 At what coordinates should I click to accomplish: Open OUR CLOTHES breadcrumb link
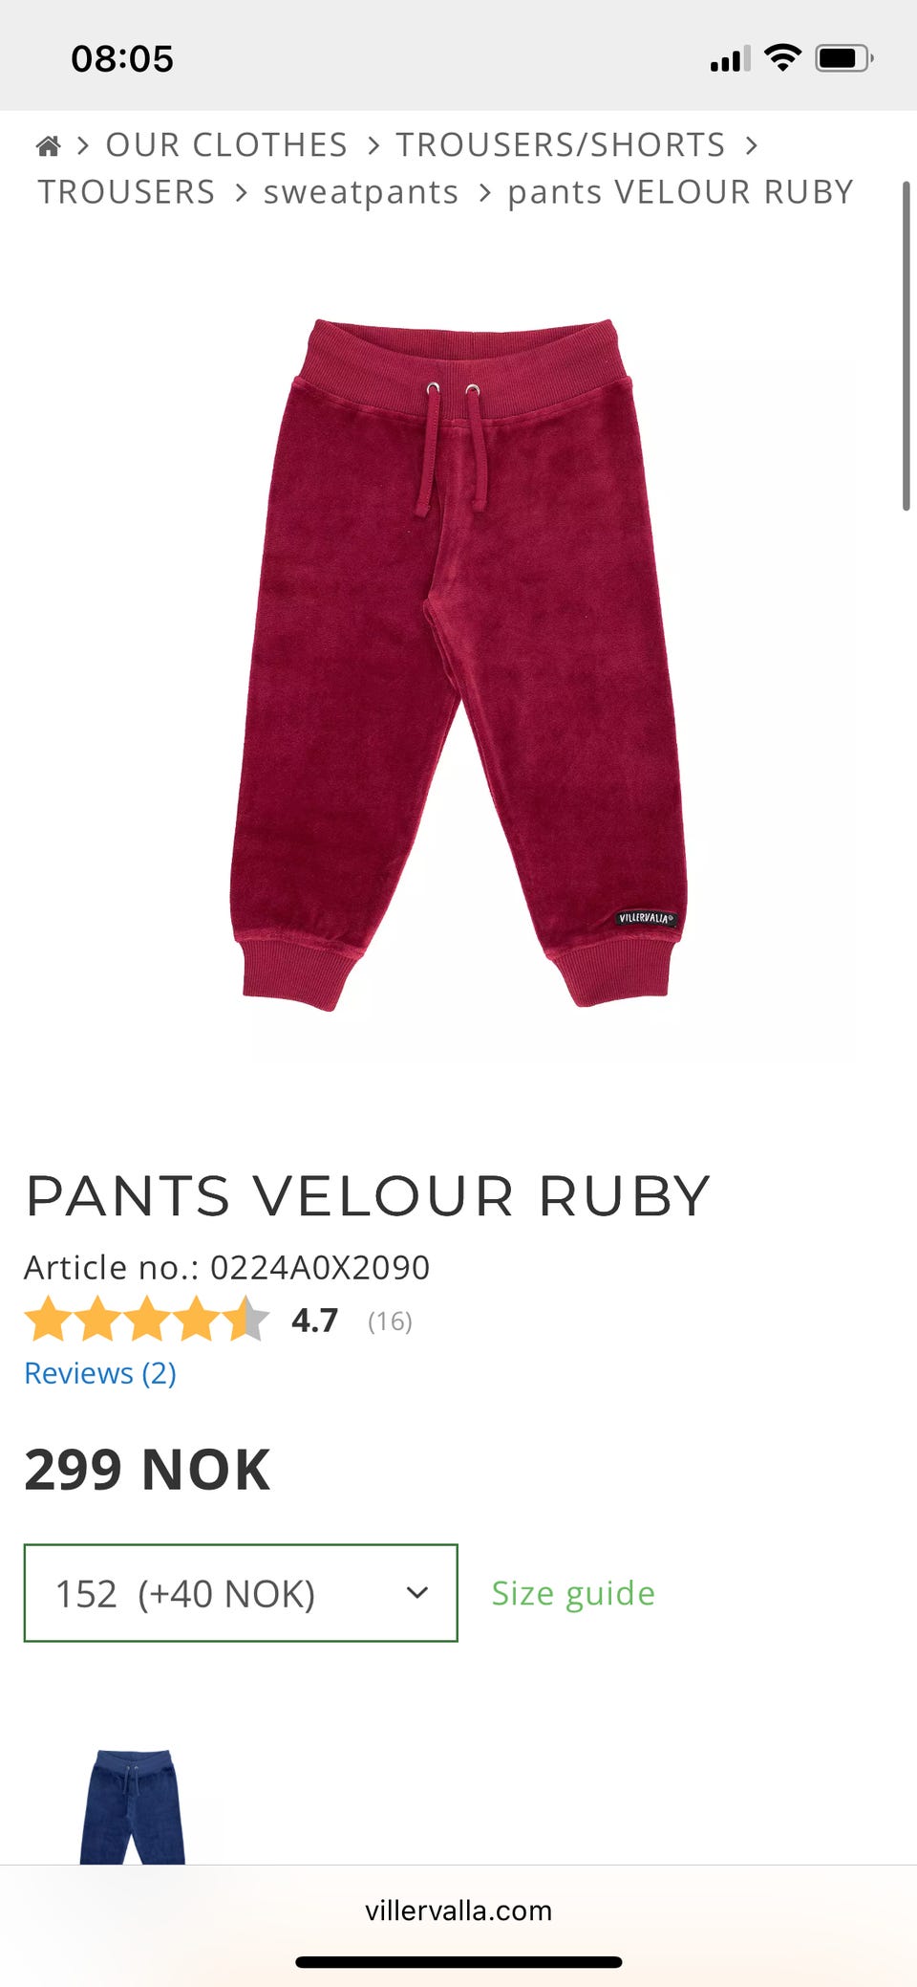(226, 145)
